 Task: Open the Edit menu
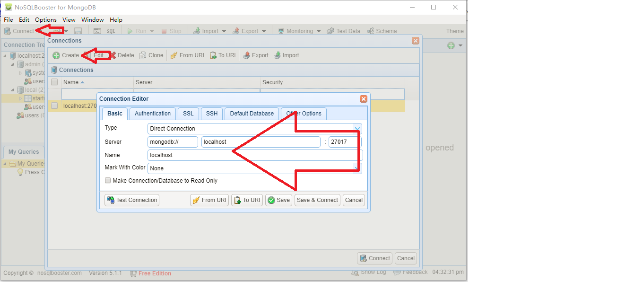click(x=24, y=19)
